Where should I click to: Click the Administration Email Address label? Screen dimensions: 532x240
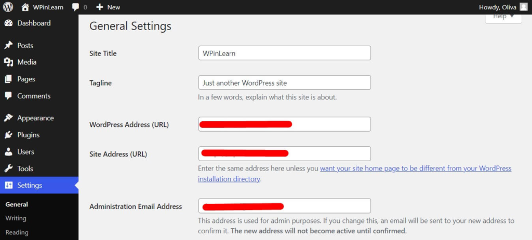click(136, 206)
